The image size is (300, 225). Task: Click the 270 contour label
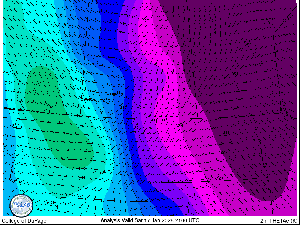point(149,128)
